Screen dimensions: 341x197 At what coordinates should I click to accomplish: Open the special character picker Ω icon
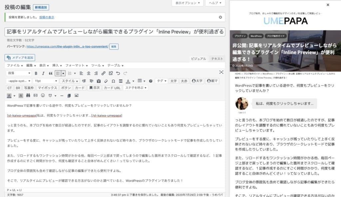[113, 80]
